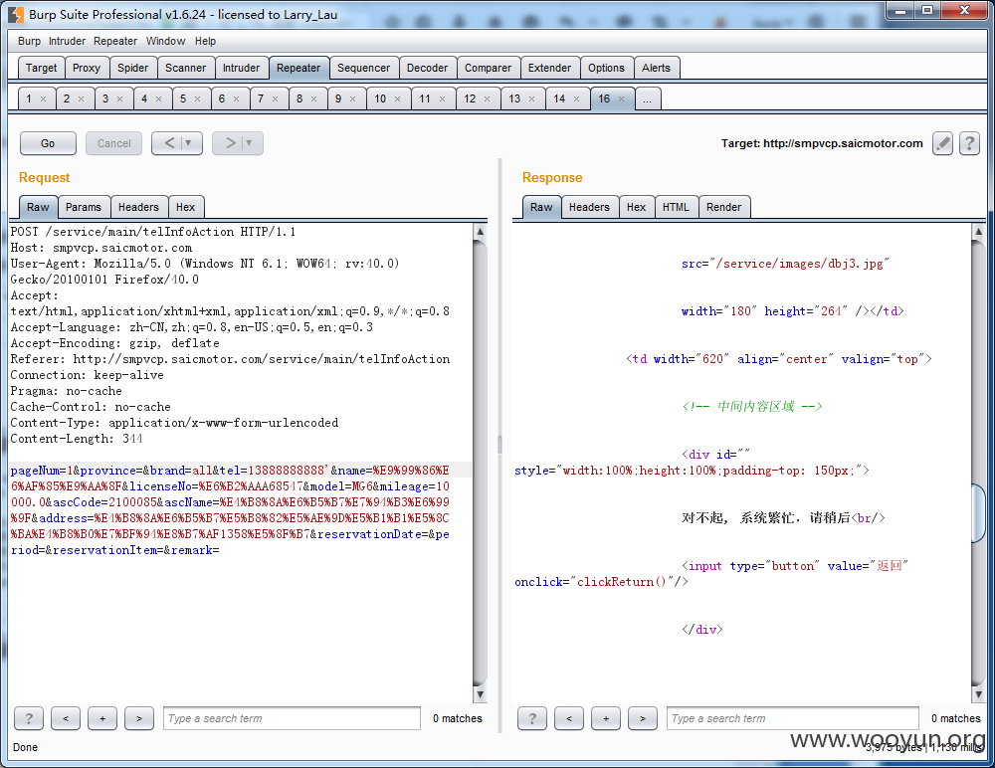
Task: Click the pane splitter collapse handle
Action: tap(500, 445)
